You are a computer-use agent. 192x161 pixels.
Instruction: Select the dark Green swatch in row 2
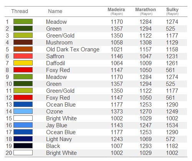(x=23, y=28)
